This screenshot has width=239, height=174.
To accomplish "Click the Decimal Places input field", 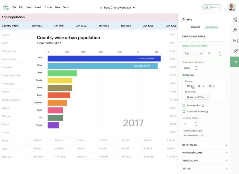I will pos(188,124).
